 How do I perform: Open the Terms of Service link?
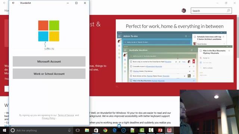pyautogui.click(x=66, y=115)
